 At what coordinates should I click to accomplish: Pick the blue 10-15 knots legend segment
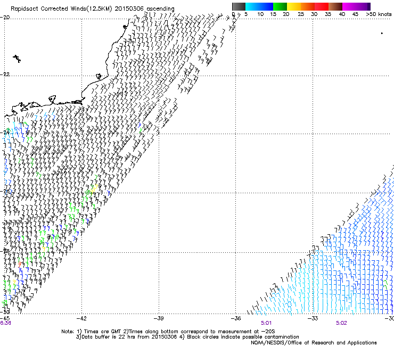click(x=266, y=6)
